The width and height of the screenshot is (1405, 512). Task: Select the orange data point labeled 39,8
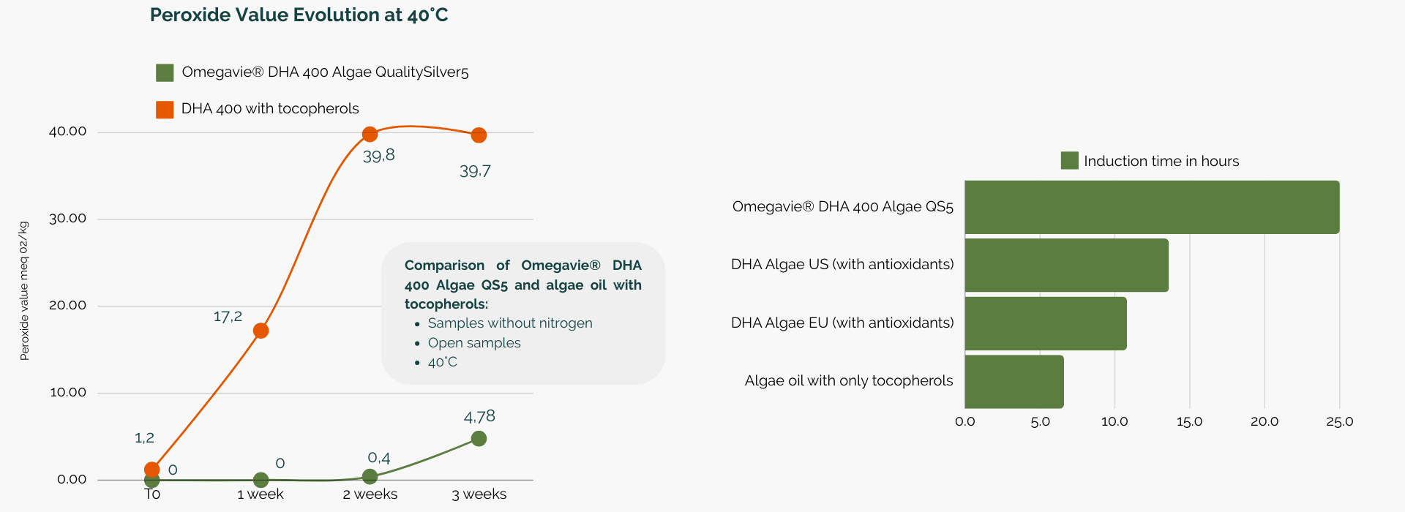(370, 134)
